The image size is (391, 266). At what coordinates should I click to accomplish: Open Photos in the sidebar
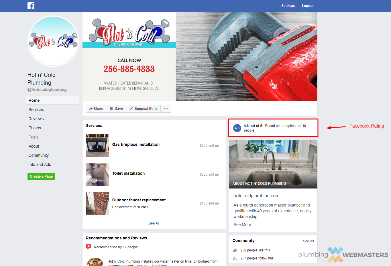[35, 128]
